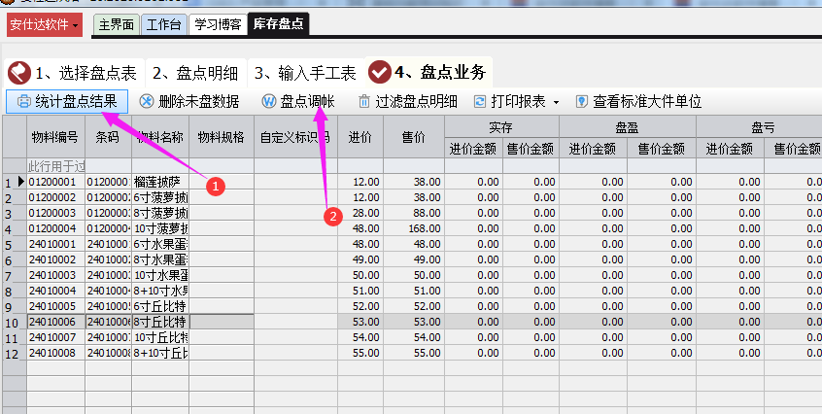Sort by the 物料编号 column header

tap(55, 137)
